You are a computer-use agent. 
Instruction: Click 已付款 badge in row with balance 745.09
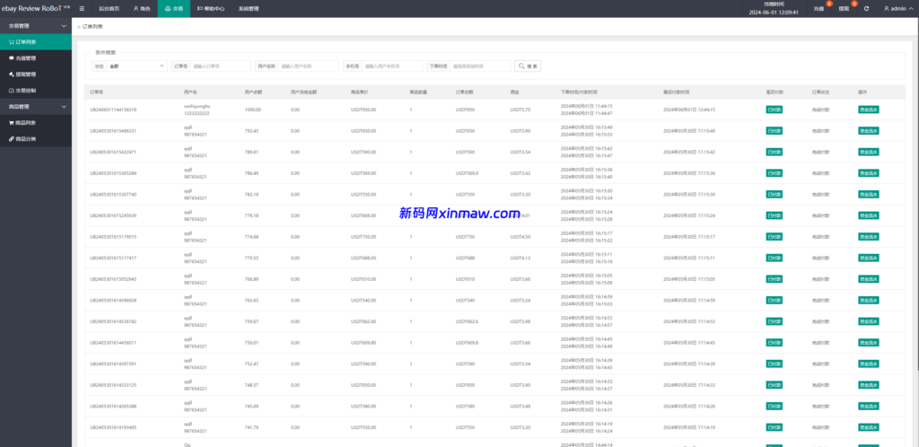[775, 406]
